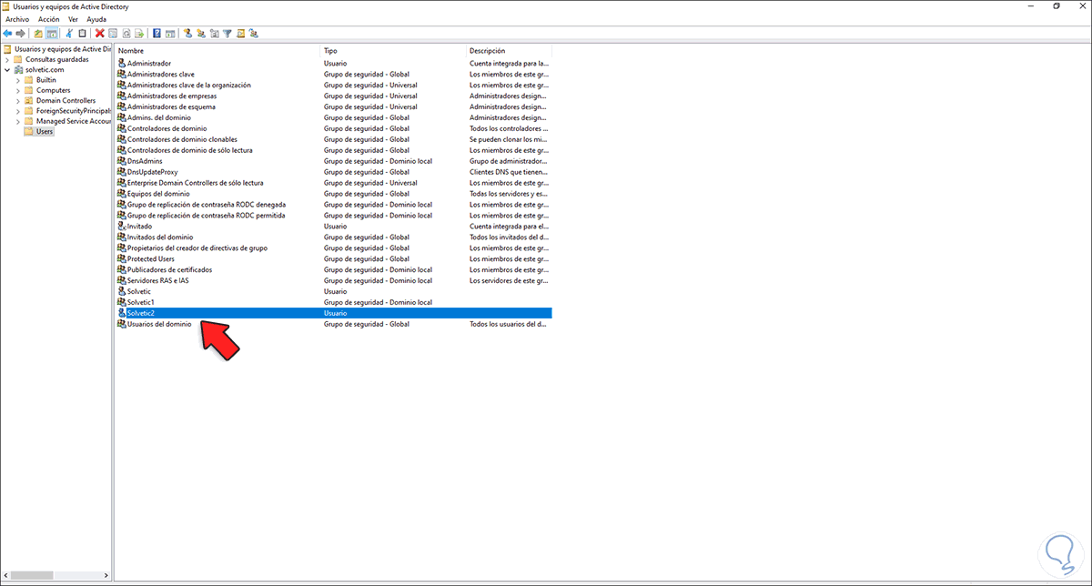The width and height of the screenshot is (1092, 586).
Task: Select Builtin folder in the tree
Action: [x=45, y=80]
